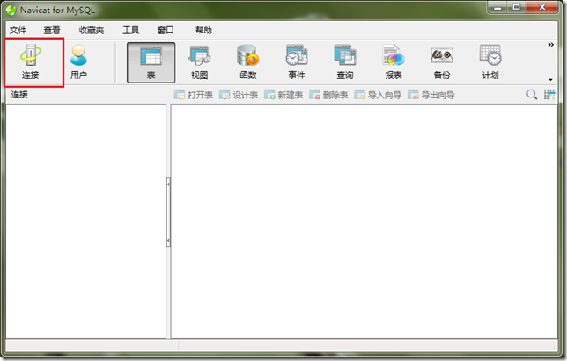Click the 连接 (Connection) toolbar icon

click(31, 61)
